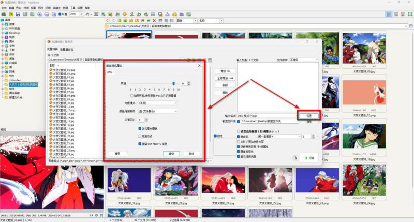Click the thumbnail view mode icon top right
Viewport: 414px width, 222px height.
point(389,14)
